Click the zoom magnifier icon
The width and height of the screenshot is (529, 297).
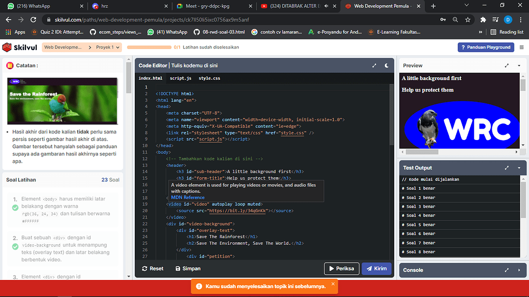click(455, 20)
